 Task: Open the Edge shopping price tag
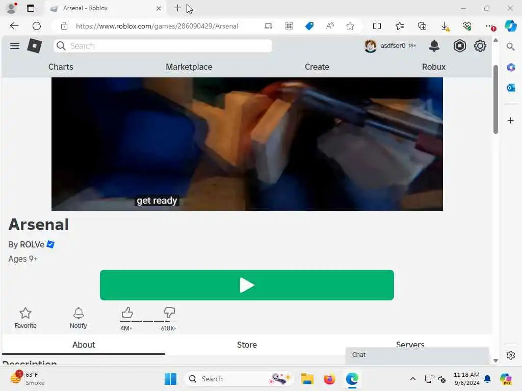(x=309, y=26)
